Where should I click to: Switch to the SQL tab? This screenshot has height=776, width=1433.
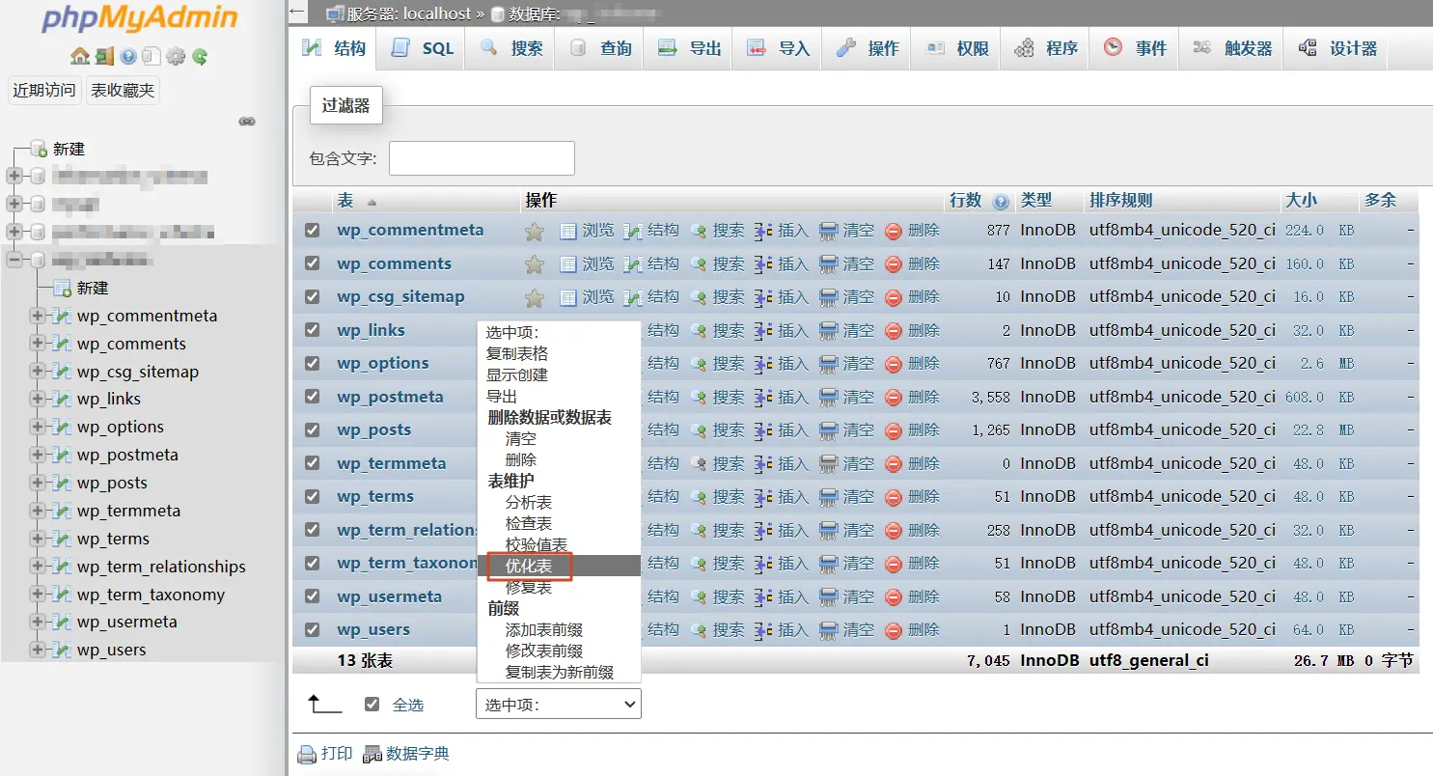click(422, 48)
